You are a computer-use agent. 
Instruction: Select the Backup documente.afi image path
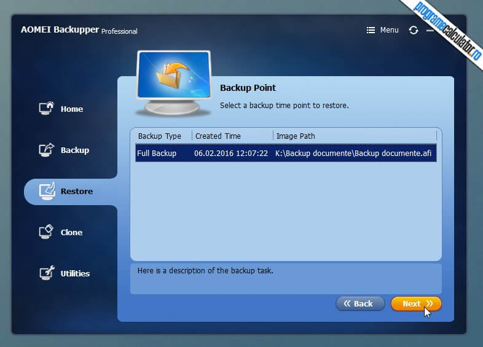pyautogui.click(x=353, y=154)
